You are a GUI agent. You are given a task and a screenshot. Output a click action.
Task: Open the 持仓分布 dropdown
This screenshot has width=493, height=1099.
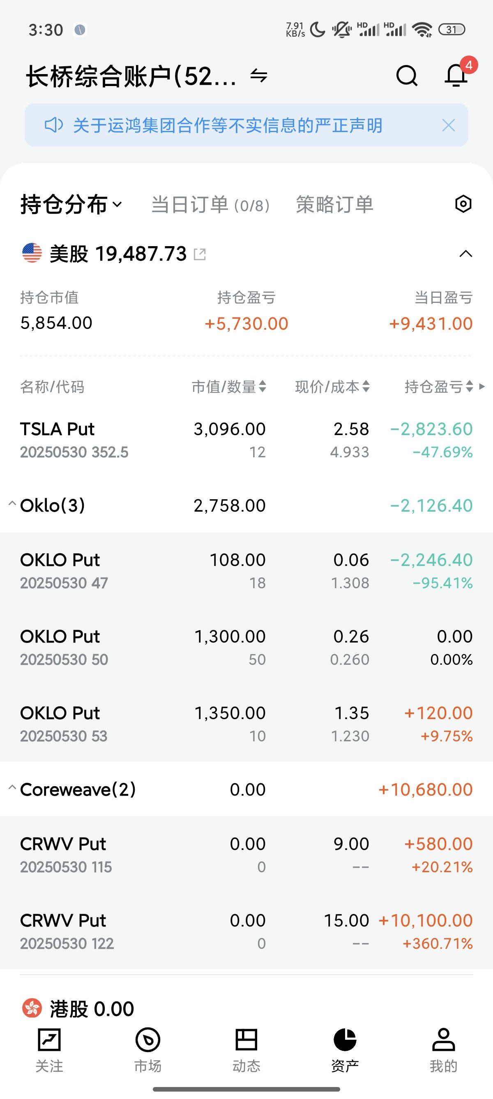71,204
